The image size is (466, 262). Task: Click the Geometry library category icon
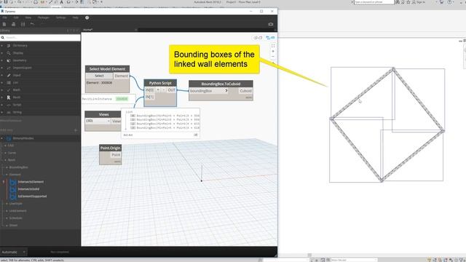[x=9, y=60]
